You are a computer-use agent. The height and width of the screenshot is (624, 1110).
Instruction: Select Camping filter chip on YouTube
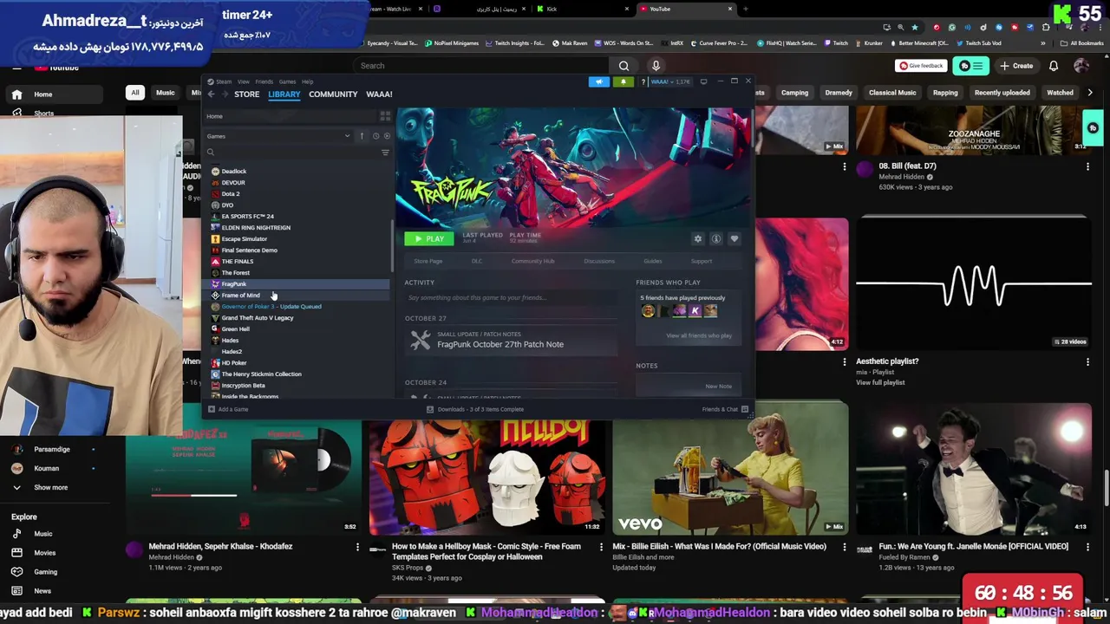[x=794, y=93]
